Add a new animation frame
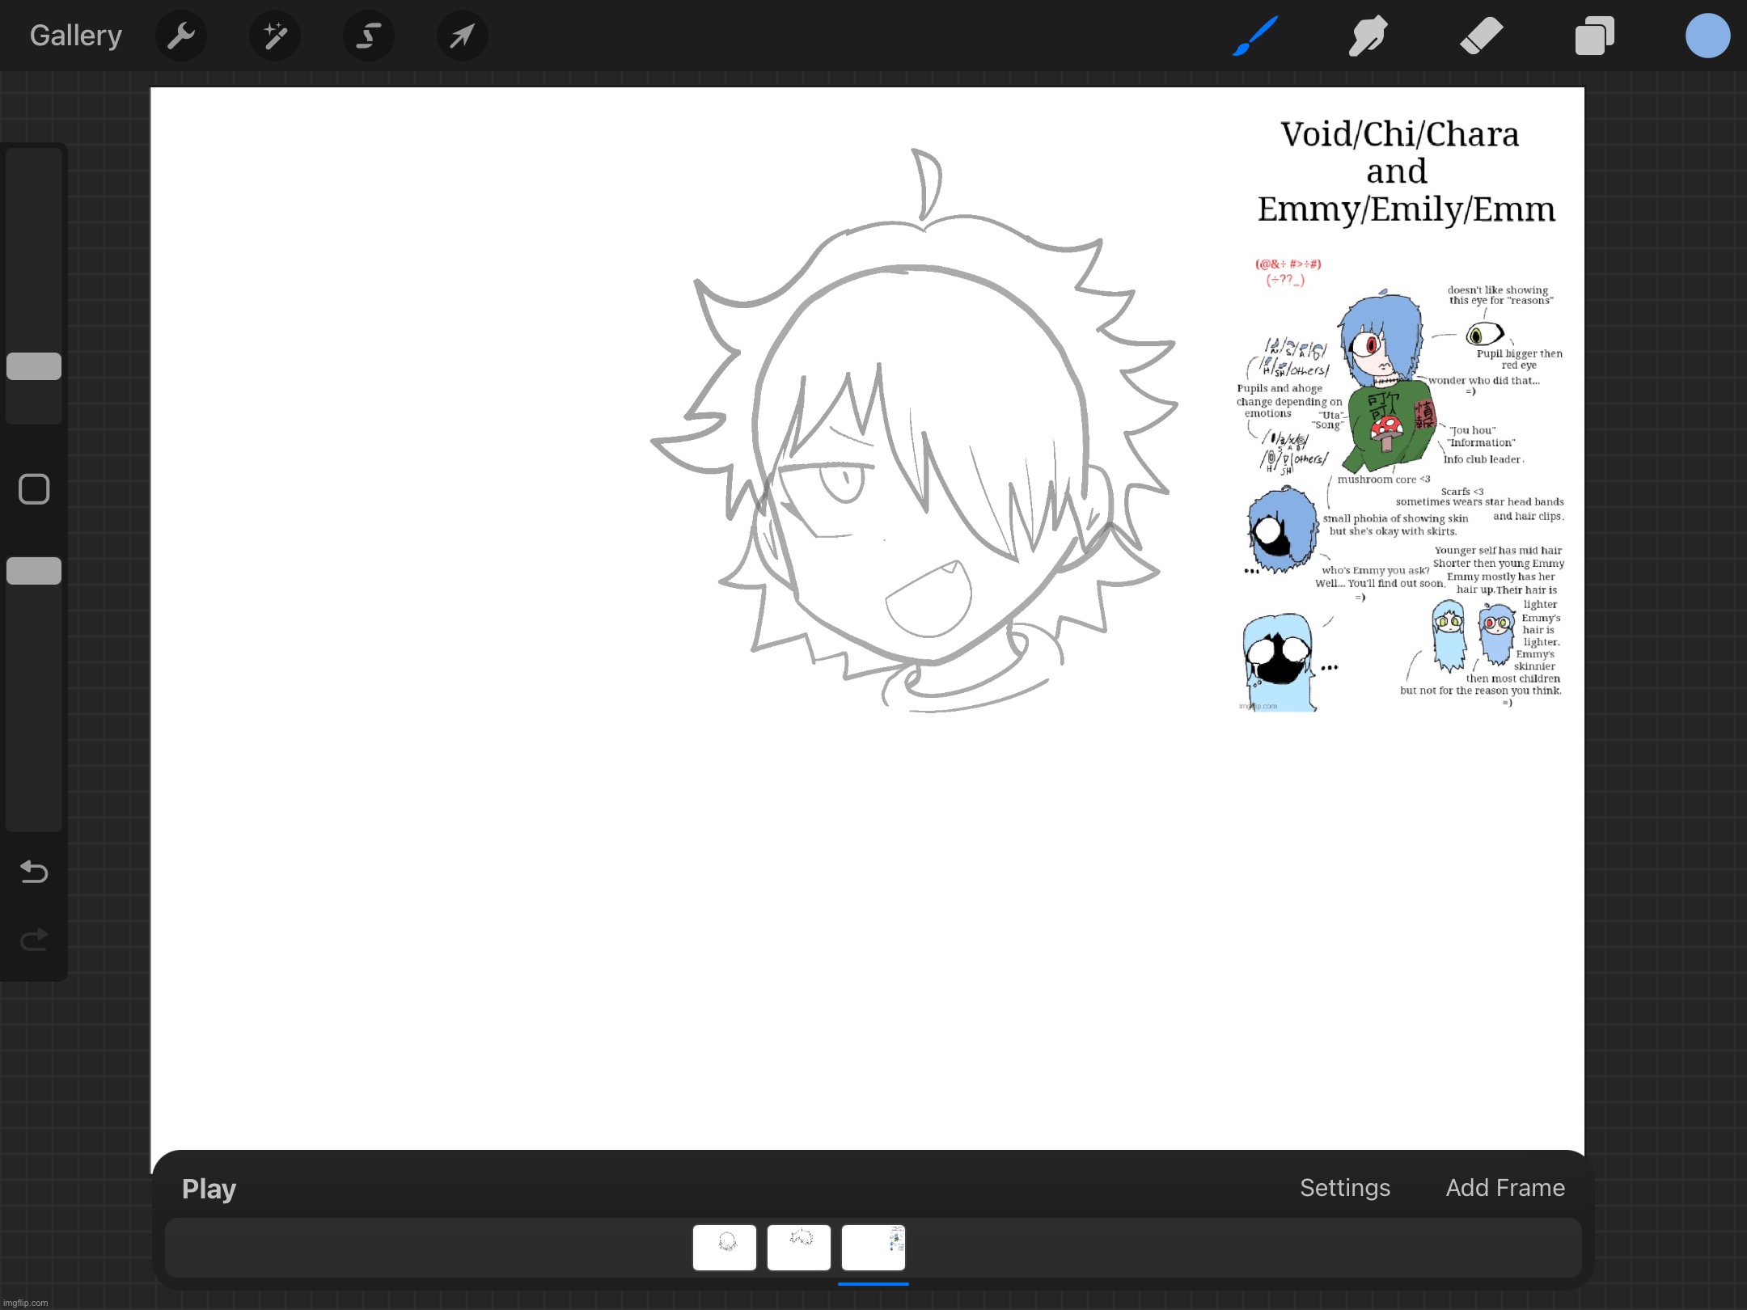This screenshot has height=1310, width=1747. tap(1505, 1187)
